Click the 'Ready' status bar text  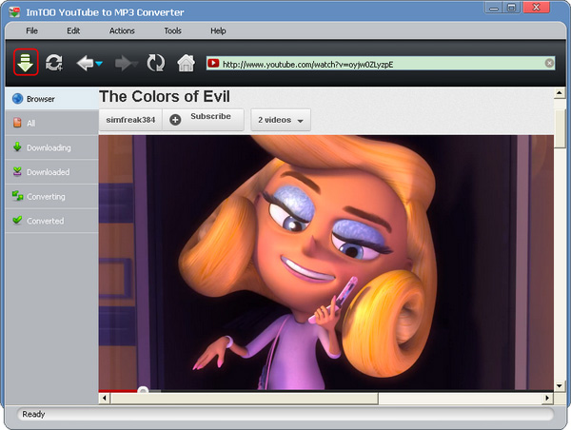(x=33, y=414)
